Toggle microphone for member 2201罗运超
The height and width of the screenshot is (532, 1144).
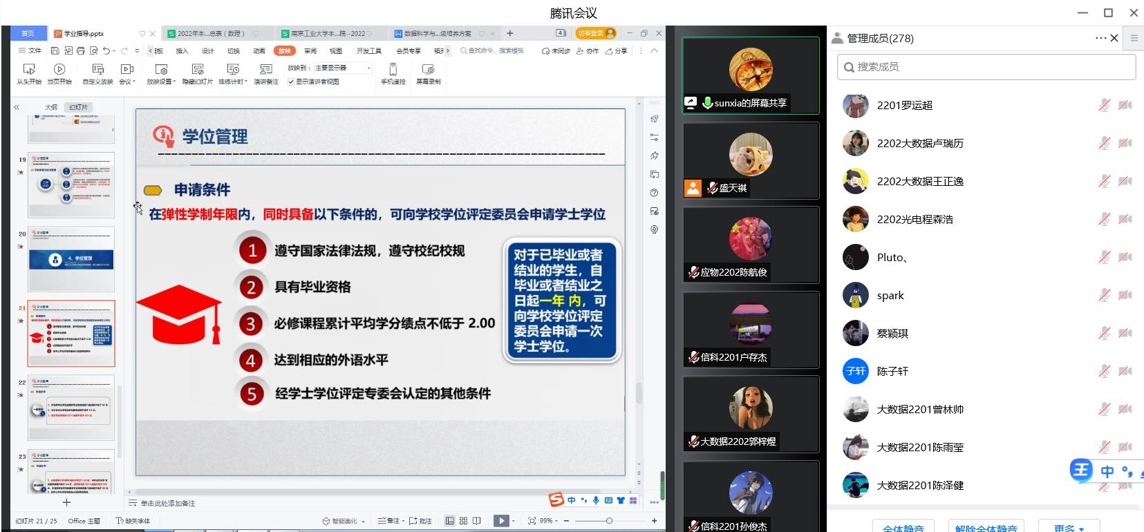(1104, 105)
